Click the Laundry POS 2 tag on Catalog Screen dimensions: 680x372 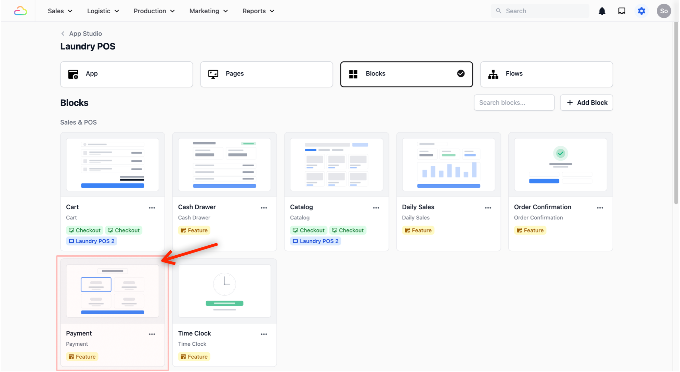(315, 241)
